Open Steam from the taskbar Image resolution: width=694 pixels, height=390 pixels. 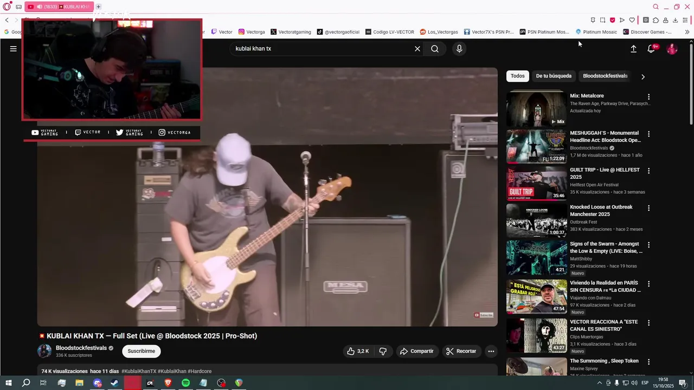pyautogui.click(x=114, y=383)
